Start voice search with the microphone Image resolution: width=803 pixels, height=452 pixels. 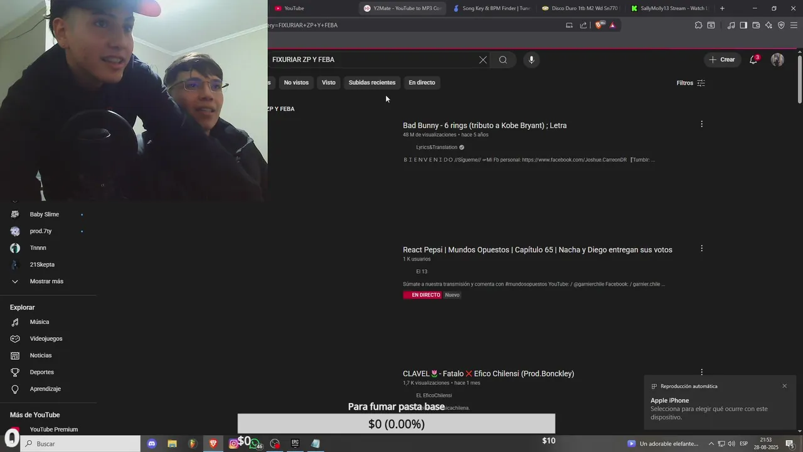pyautogui.click(x=531, y=60)
